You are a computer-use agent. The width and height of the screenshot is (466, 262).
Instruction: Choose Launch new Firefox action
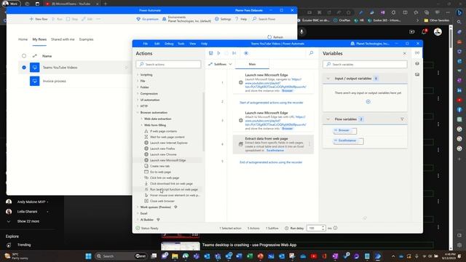[162, 148]
